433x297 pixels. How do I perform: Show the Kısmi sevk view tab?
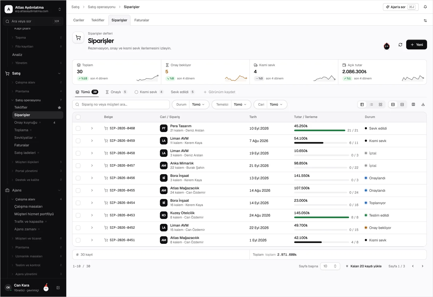click(x=149, y=92)
